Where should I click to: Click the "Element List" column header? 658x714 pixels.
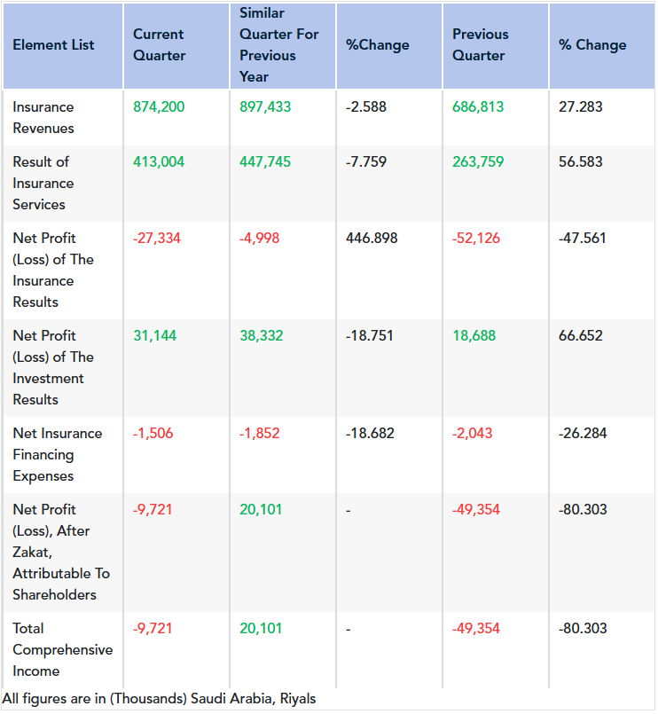click(x=53, y=45)
